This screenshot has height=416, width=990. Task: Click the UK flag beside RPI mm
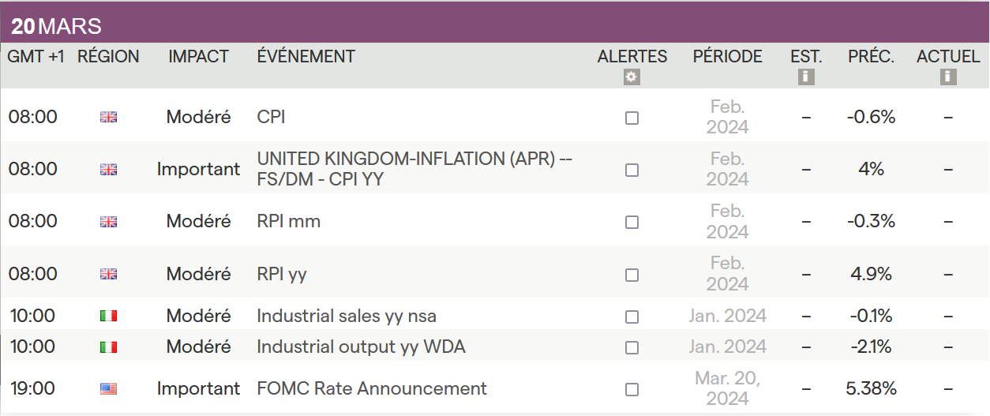point(108,222)
